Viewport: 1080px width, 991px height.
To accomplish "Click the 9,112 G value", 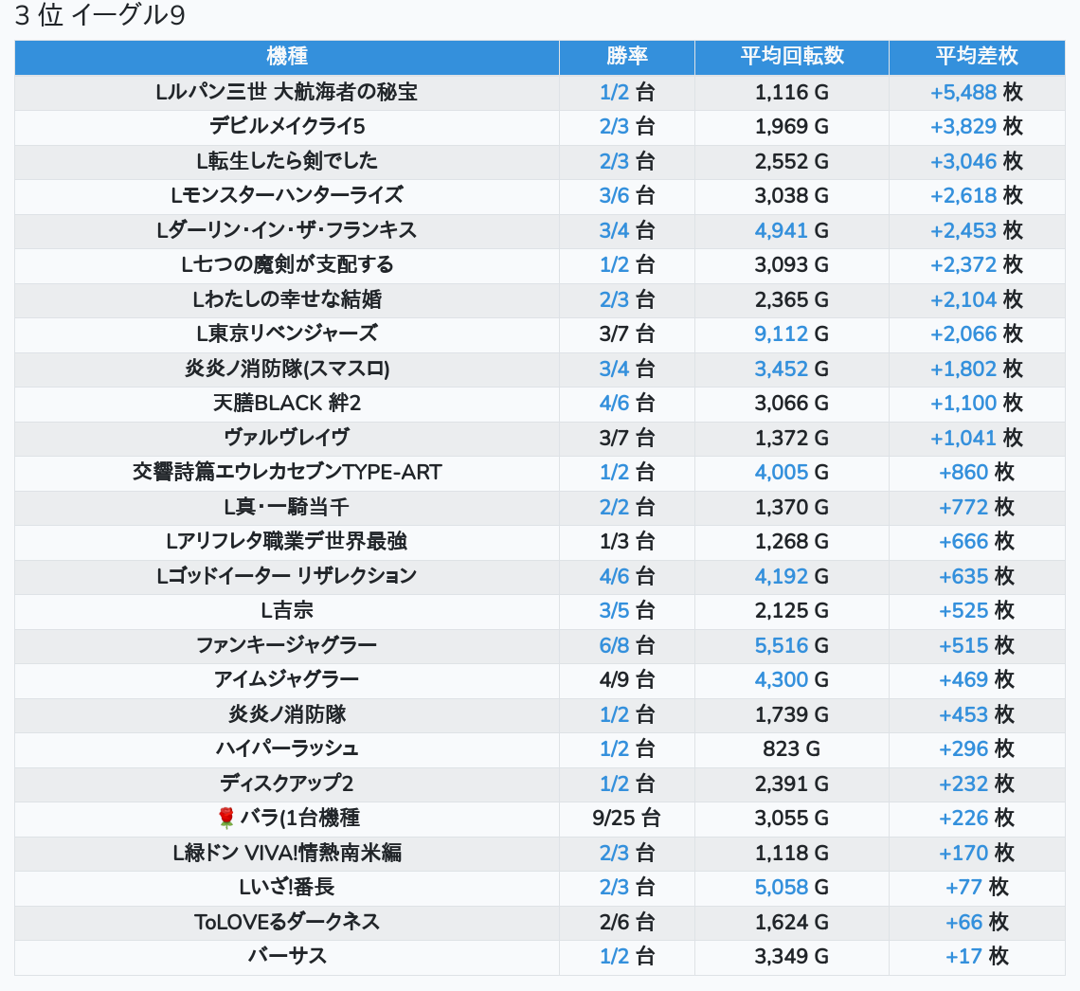I will 792,334.
